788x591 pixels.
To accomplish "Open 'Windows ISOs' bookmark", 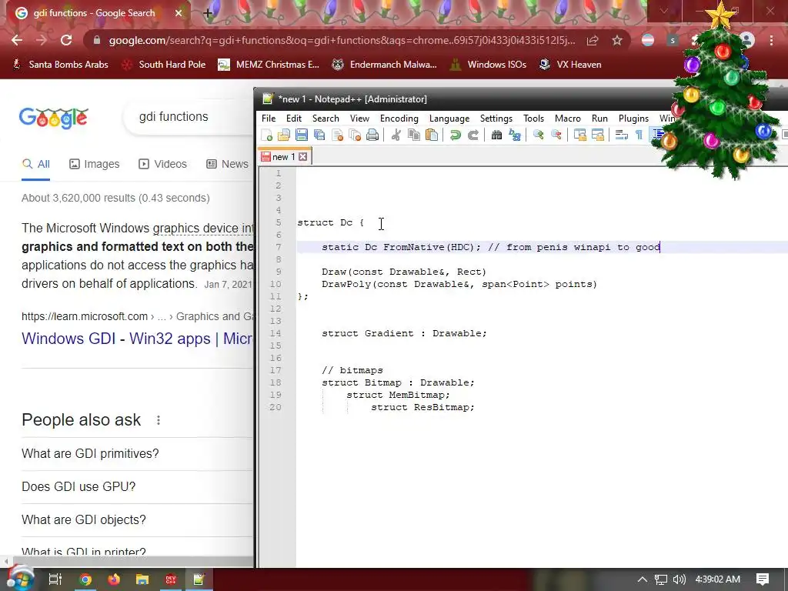I will tap(488, 65).
